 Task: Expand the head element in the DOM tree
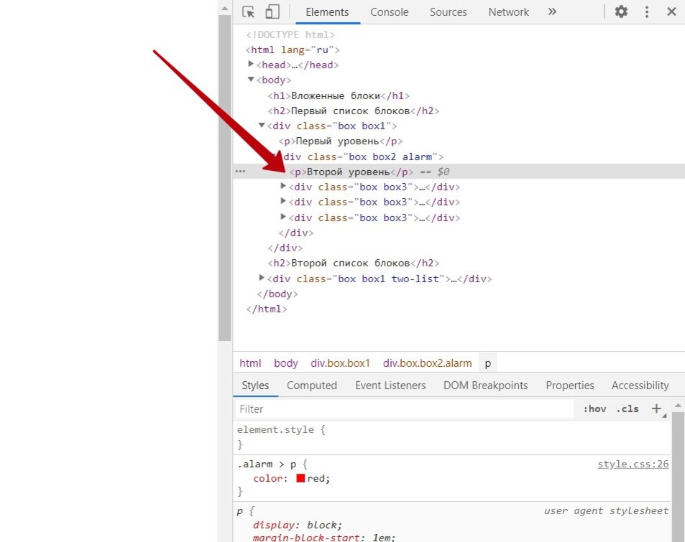250,64
